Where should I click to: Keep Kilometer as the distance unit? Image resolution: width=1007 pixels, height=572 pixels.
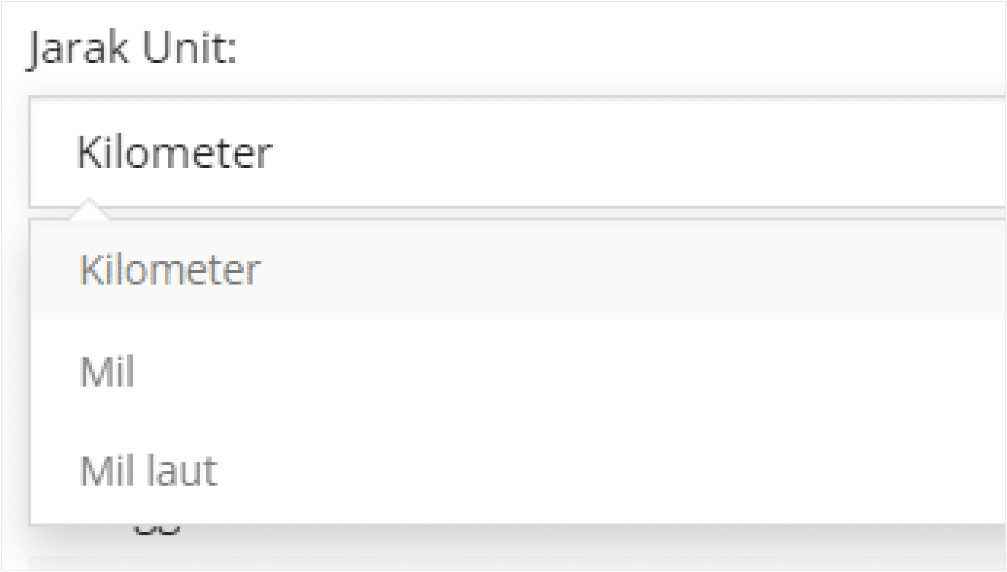tap(518, 270)
